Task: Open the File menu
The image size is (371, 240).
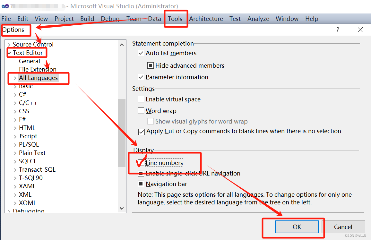Action: click(6, 19)
